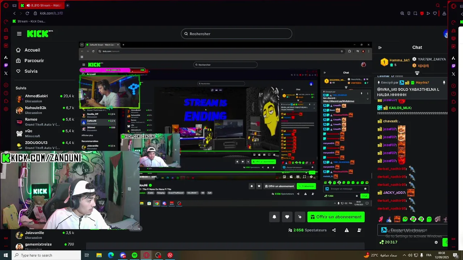Open gamemixtreize recommended channel
This screenshot has width=463, height=260.
tap(45, 247)
